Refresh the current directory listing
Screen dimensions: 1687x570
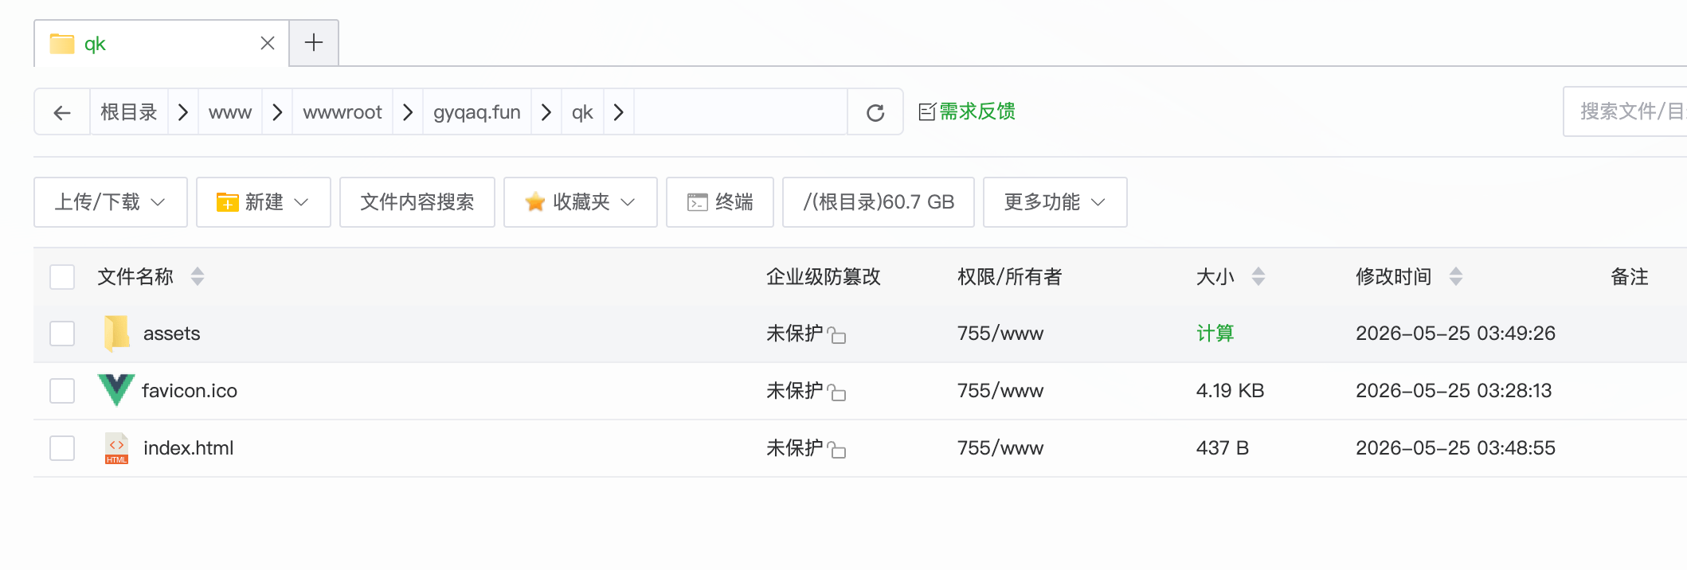tap(875, 112)
